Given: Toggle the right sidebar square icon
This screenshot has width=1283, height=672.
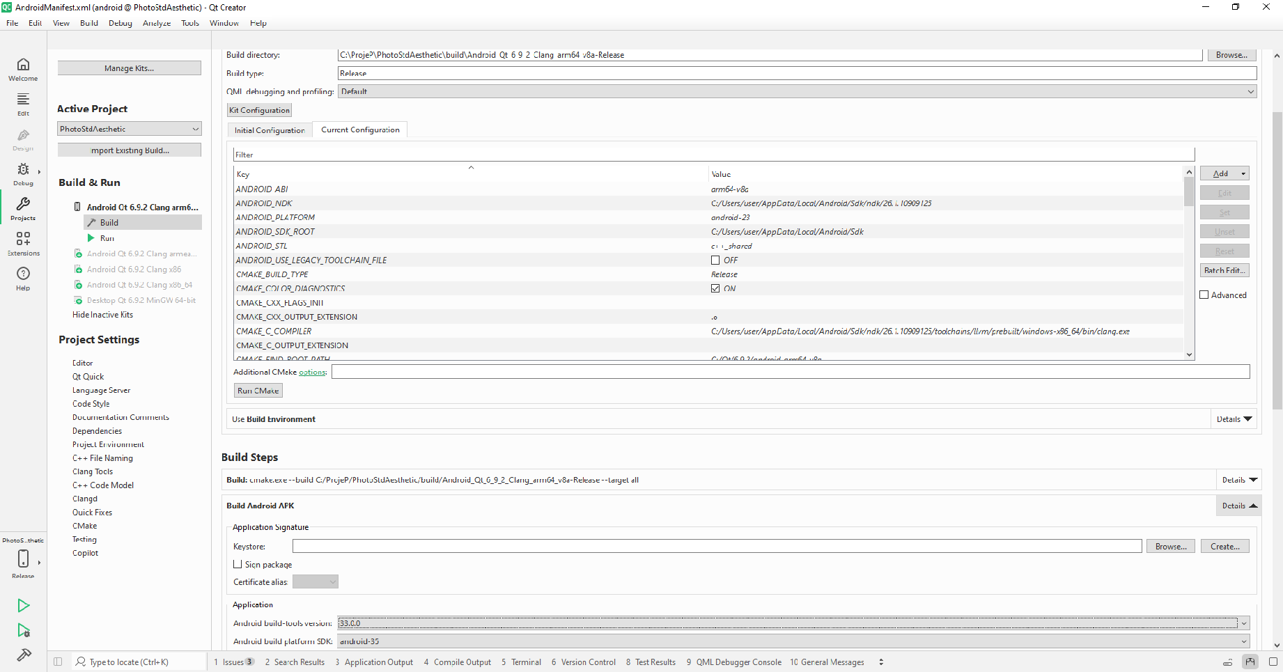Looking at the screenshot, I should coord(1273,662).
